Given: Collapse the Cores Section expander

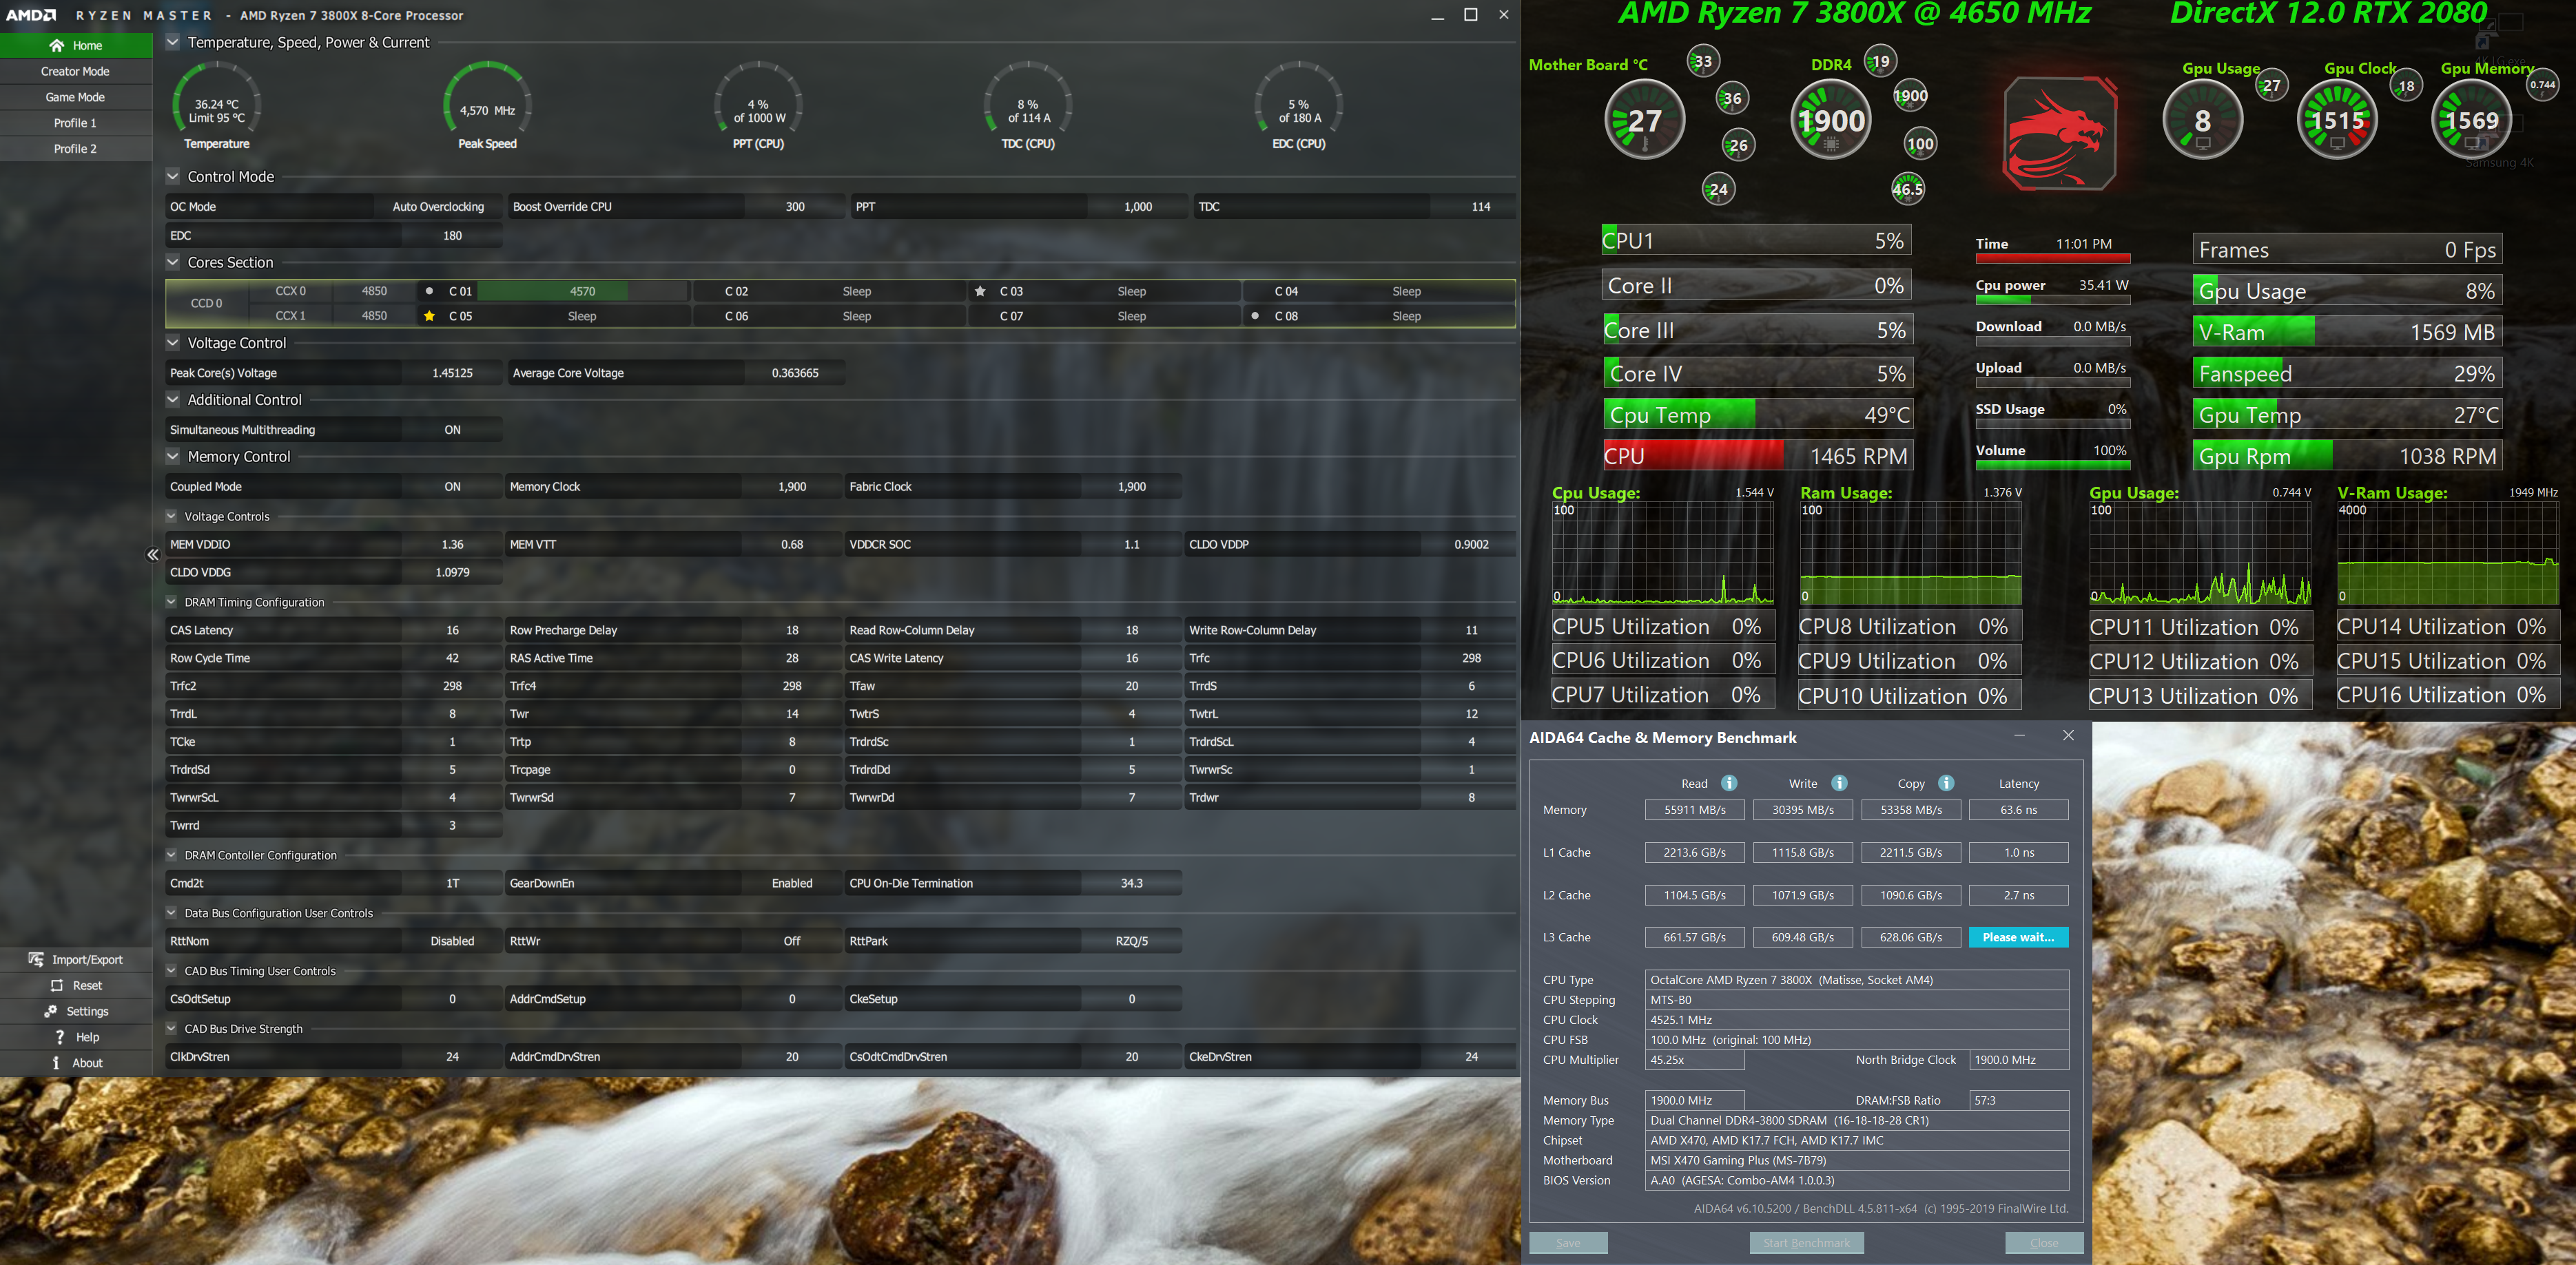Looking at the screenshot, I should pyautogui.click(x=173, y=262).
